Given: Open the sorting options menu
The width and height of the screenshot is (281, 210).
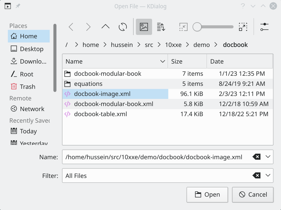Looking at the screenshot, I should point(161,27).
